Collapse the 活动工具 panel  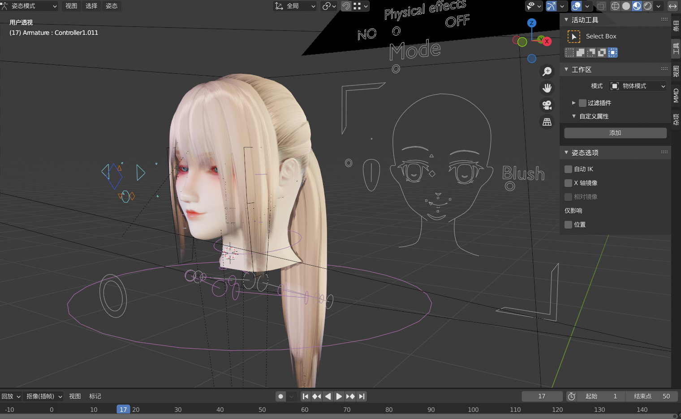[x=566, y=20]
